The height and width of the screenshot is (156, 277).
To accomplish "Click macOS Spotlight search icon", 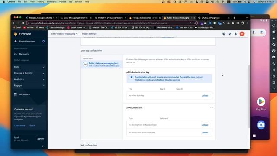I will pyautogui.click(x=245, y=2).
